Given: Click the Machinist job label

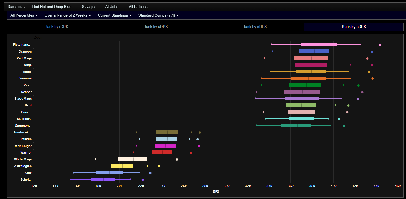Looking at the screenshot, I should coord(24,119).
